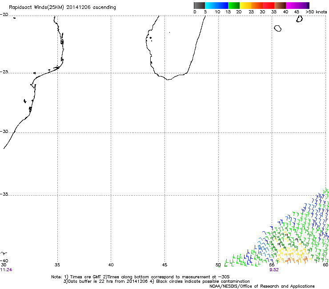329x289 pixels.
Task: Click the 'Data buffer is 22 hrs' note line
Action: [x=156, y=281]
